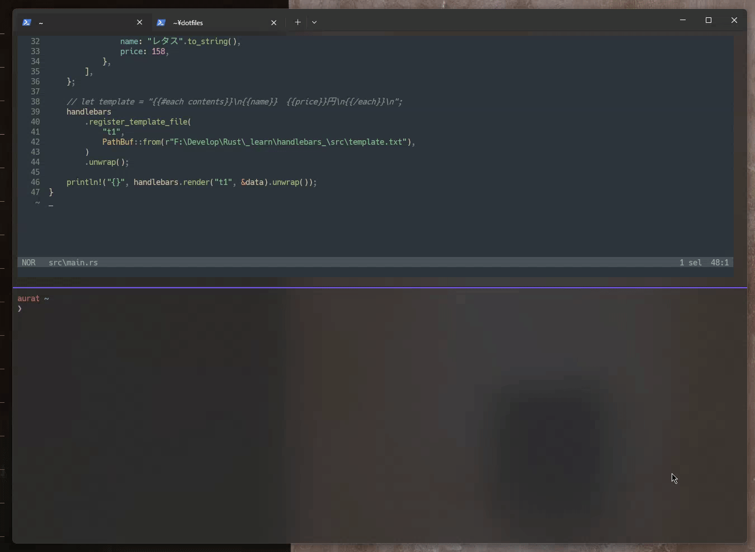This screenshot has height=552, width=755.
Task: Click the closing brace on line 47
Action: point(51,192)
